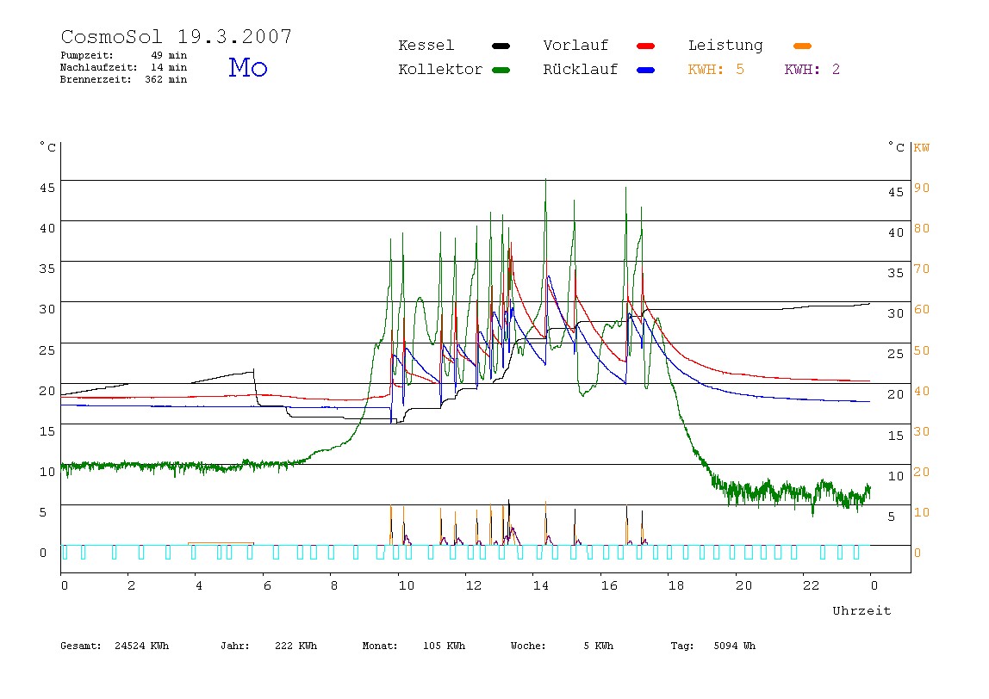
Task: Click the '222 KWh' year value
Action: click(x=295, y=646)
